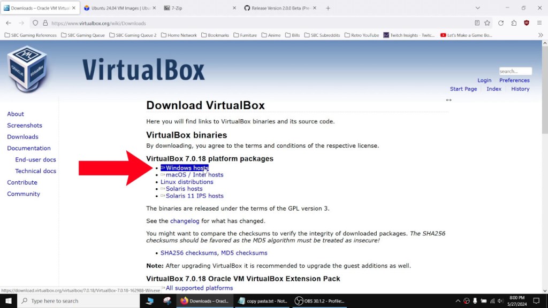
Task: Toggle the taskbar notification center
Action: (537, 301)
